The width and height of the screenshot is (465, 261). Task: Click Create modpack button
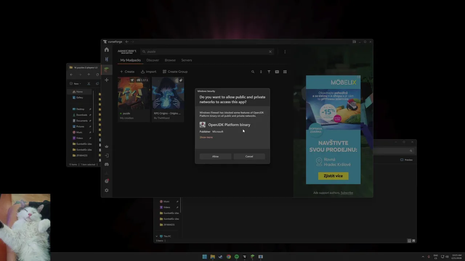tap(127, 72)
